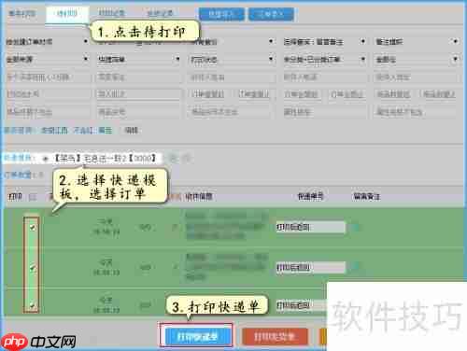This screenshot has width=467, height=351.
Task: Click the first blue button beside the tabs
Action: click(221, 14)
